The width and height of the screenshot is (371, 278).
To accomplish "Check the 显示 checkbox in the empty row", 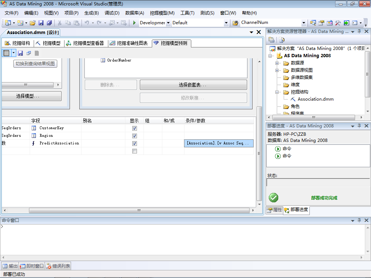I will point(134,151).
